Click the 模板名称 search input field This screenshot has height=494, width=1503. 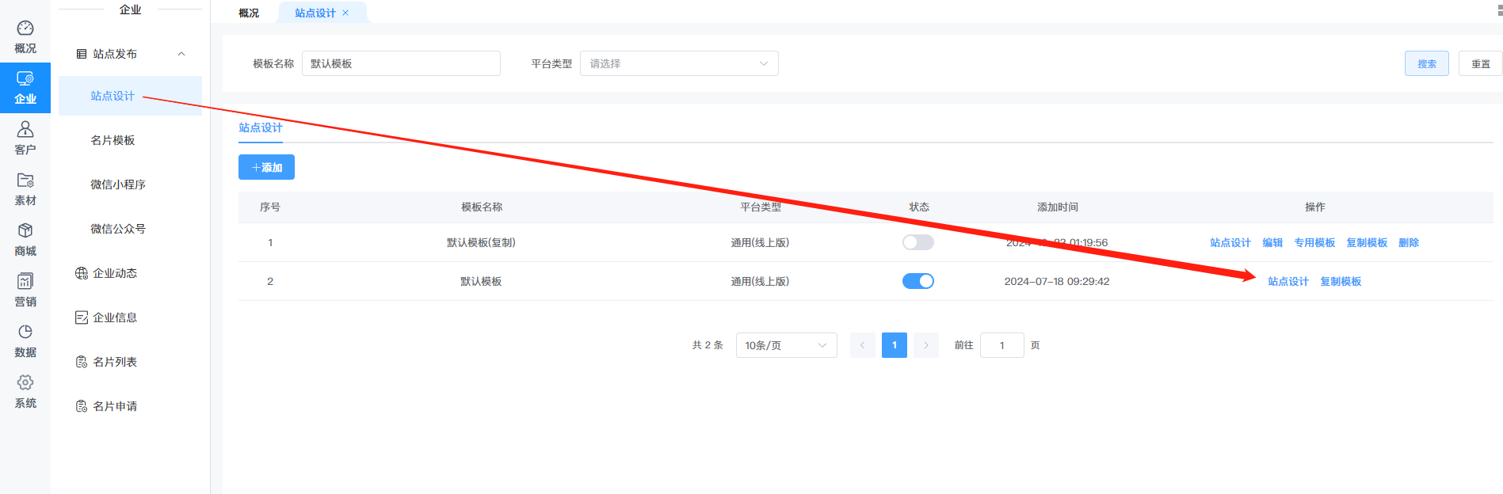click(401, 63)
